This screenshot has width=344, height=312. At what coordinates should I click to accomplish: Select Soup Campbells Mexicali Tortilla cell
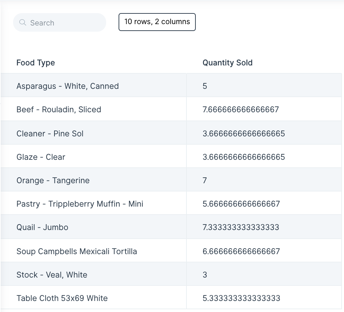(93, 251)
